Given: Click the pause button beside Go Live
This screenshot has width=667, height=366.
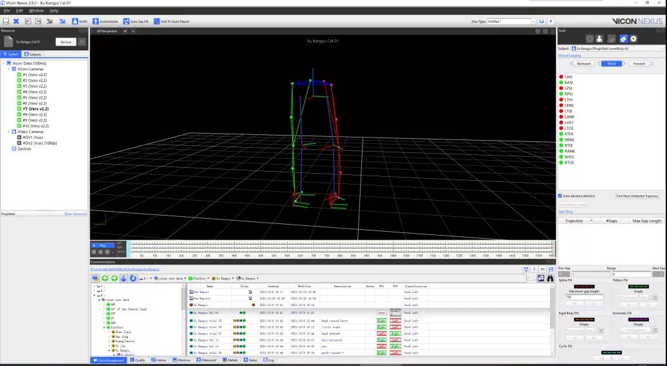Looking at the screenshot, I should 82,42.
